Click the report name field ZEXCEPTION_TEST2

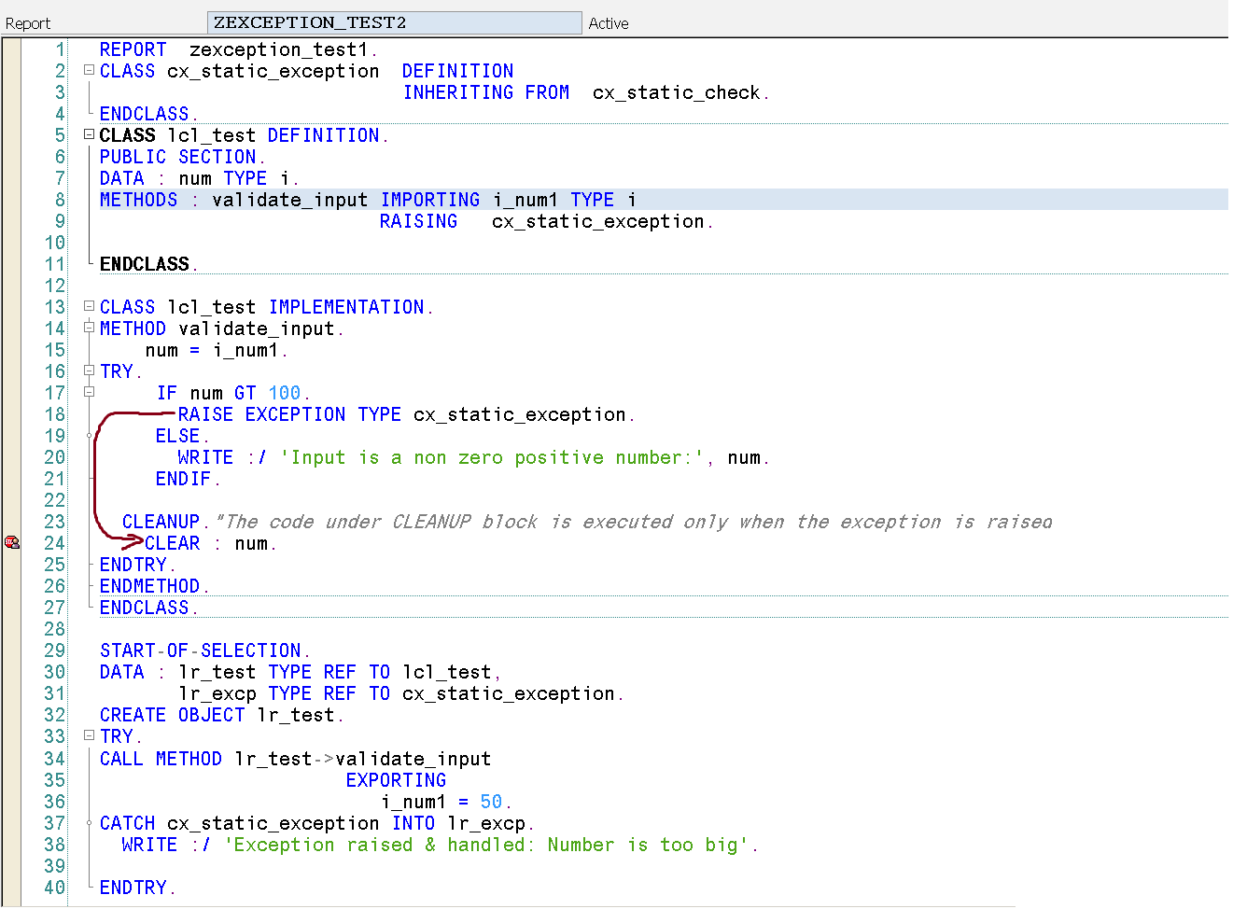pos(394,22)
